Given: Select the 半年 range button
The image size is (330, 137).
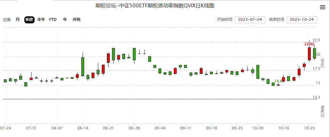Looking at the screenshot, I should point(41,20).
